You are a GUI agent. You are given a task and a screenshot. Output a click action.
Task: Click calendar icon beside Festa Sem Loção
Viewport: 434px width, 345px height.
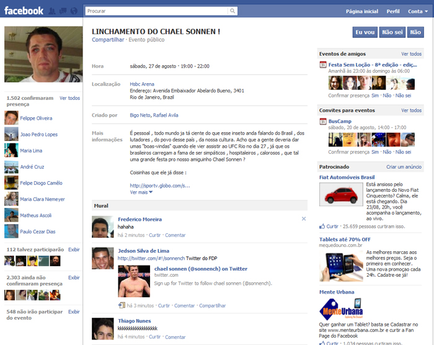323,65
